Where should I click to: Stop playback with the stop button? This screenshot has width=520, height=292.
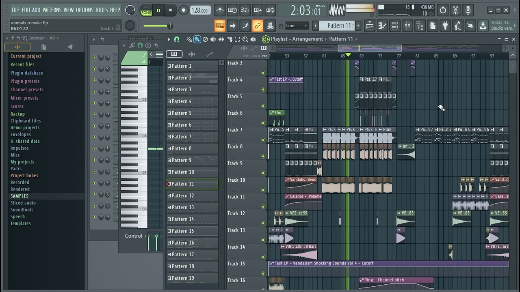tap(170, 11)
